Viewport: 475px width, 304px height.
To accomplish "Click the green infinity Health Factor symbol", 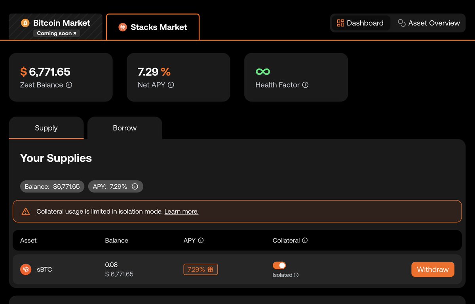I will coord(263,72).
